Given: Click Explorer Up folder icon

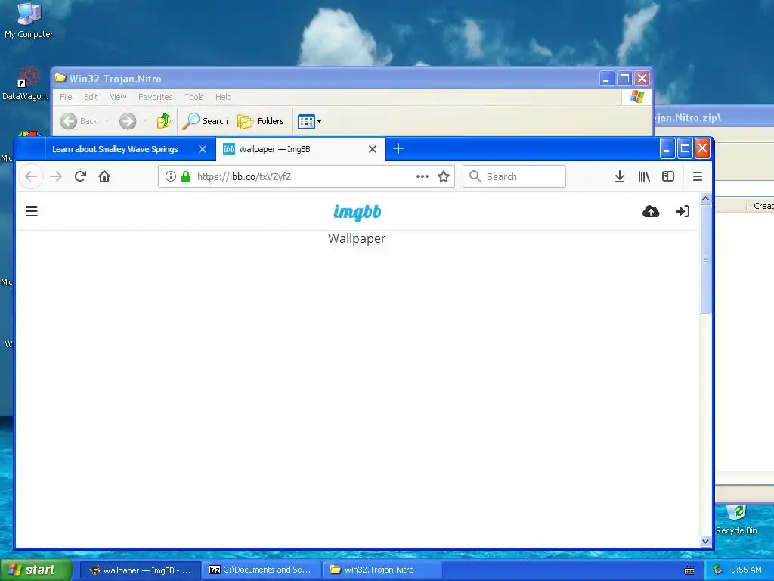Looking at the screenshot, I should click(x=164, y=121).
